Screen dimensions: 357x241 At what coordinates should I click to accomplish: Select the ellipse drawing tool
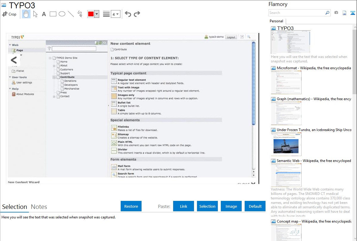(62, 14)
